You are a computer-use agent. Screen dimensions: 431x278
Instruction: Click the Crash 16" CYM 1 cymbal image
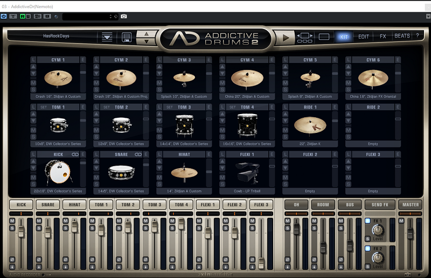tap(58, 78)
